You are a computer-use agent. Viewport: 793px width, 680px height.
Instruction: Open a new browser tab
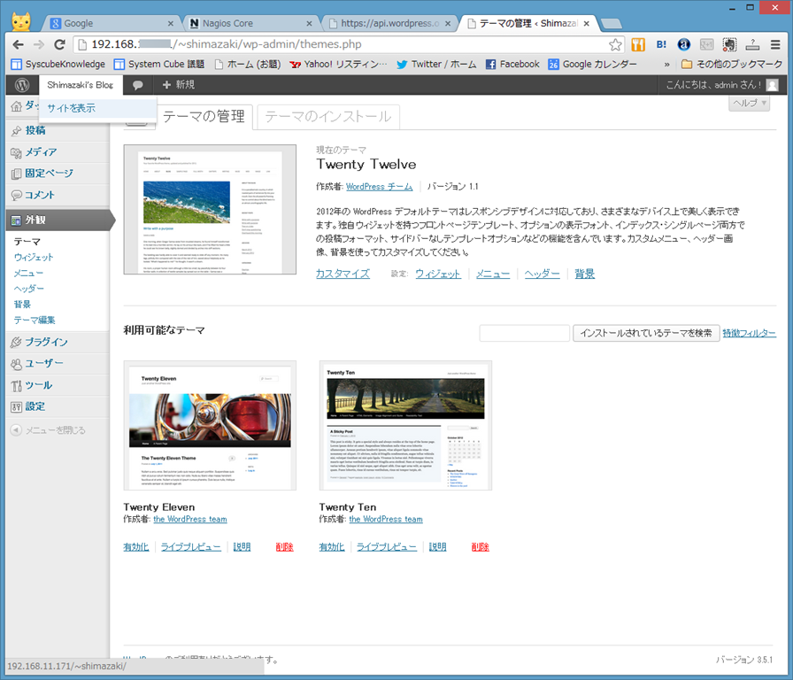click(x=612, y=24)
